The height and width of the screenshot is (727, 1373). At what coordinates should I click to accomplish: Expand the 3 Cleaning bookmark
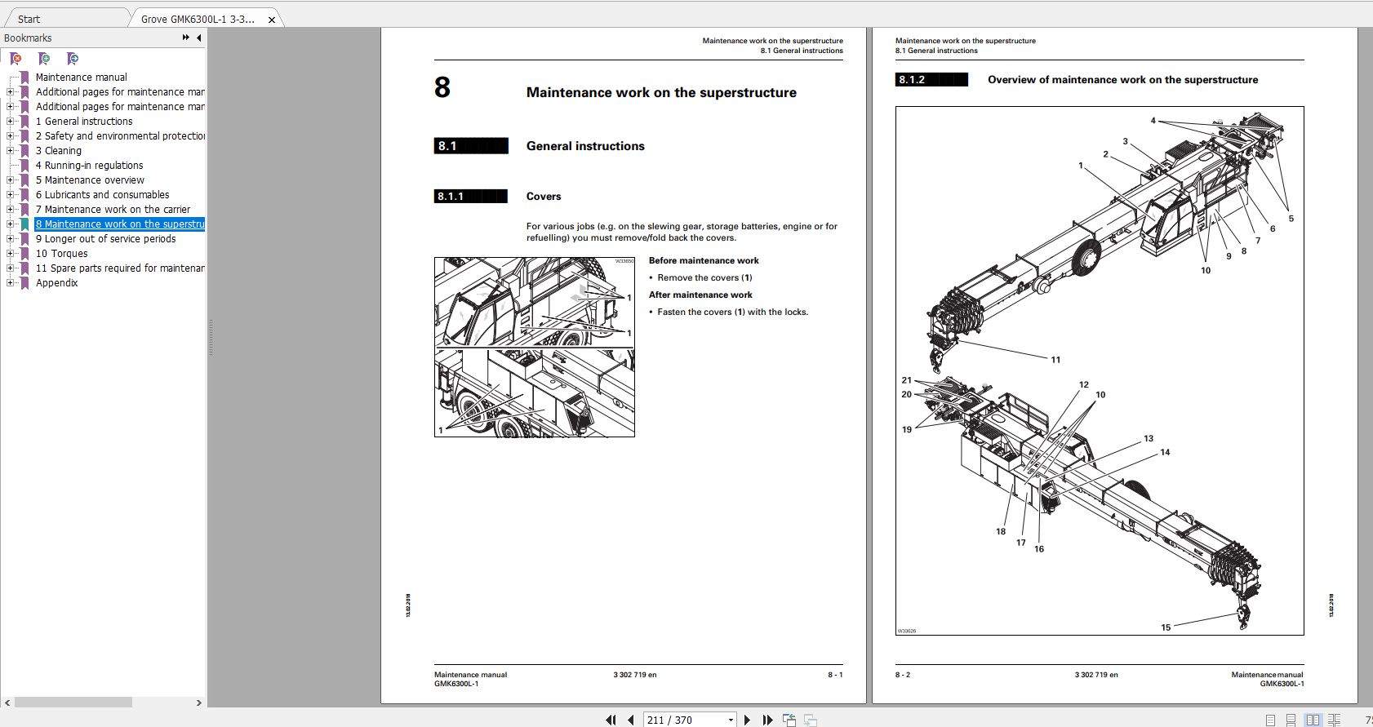tap(10, 151)
